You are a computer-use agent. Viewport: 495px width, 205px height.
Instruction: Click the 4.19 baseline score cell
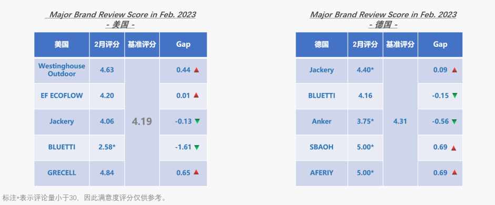click(x=142, y=121)
